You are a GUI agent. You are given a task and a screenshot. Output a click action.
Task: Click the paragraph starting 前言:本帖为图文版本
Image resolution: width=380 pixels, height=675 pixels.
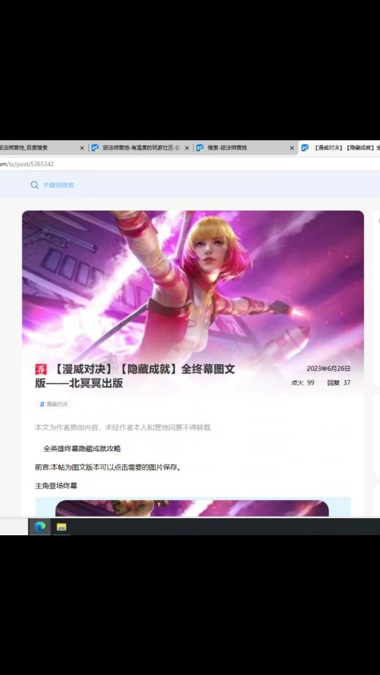(x=109, y=467)
